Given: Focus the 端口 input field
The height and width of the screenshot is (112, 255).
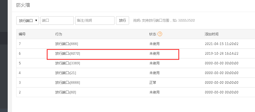Looking at the screenshot, I should (57, 21).
